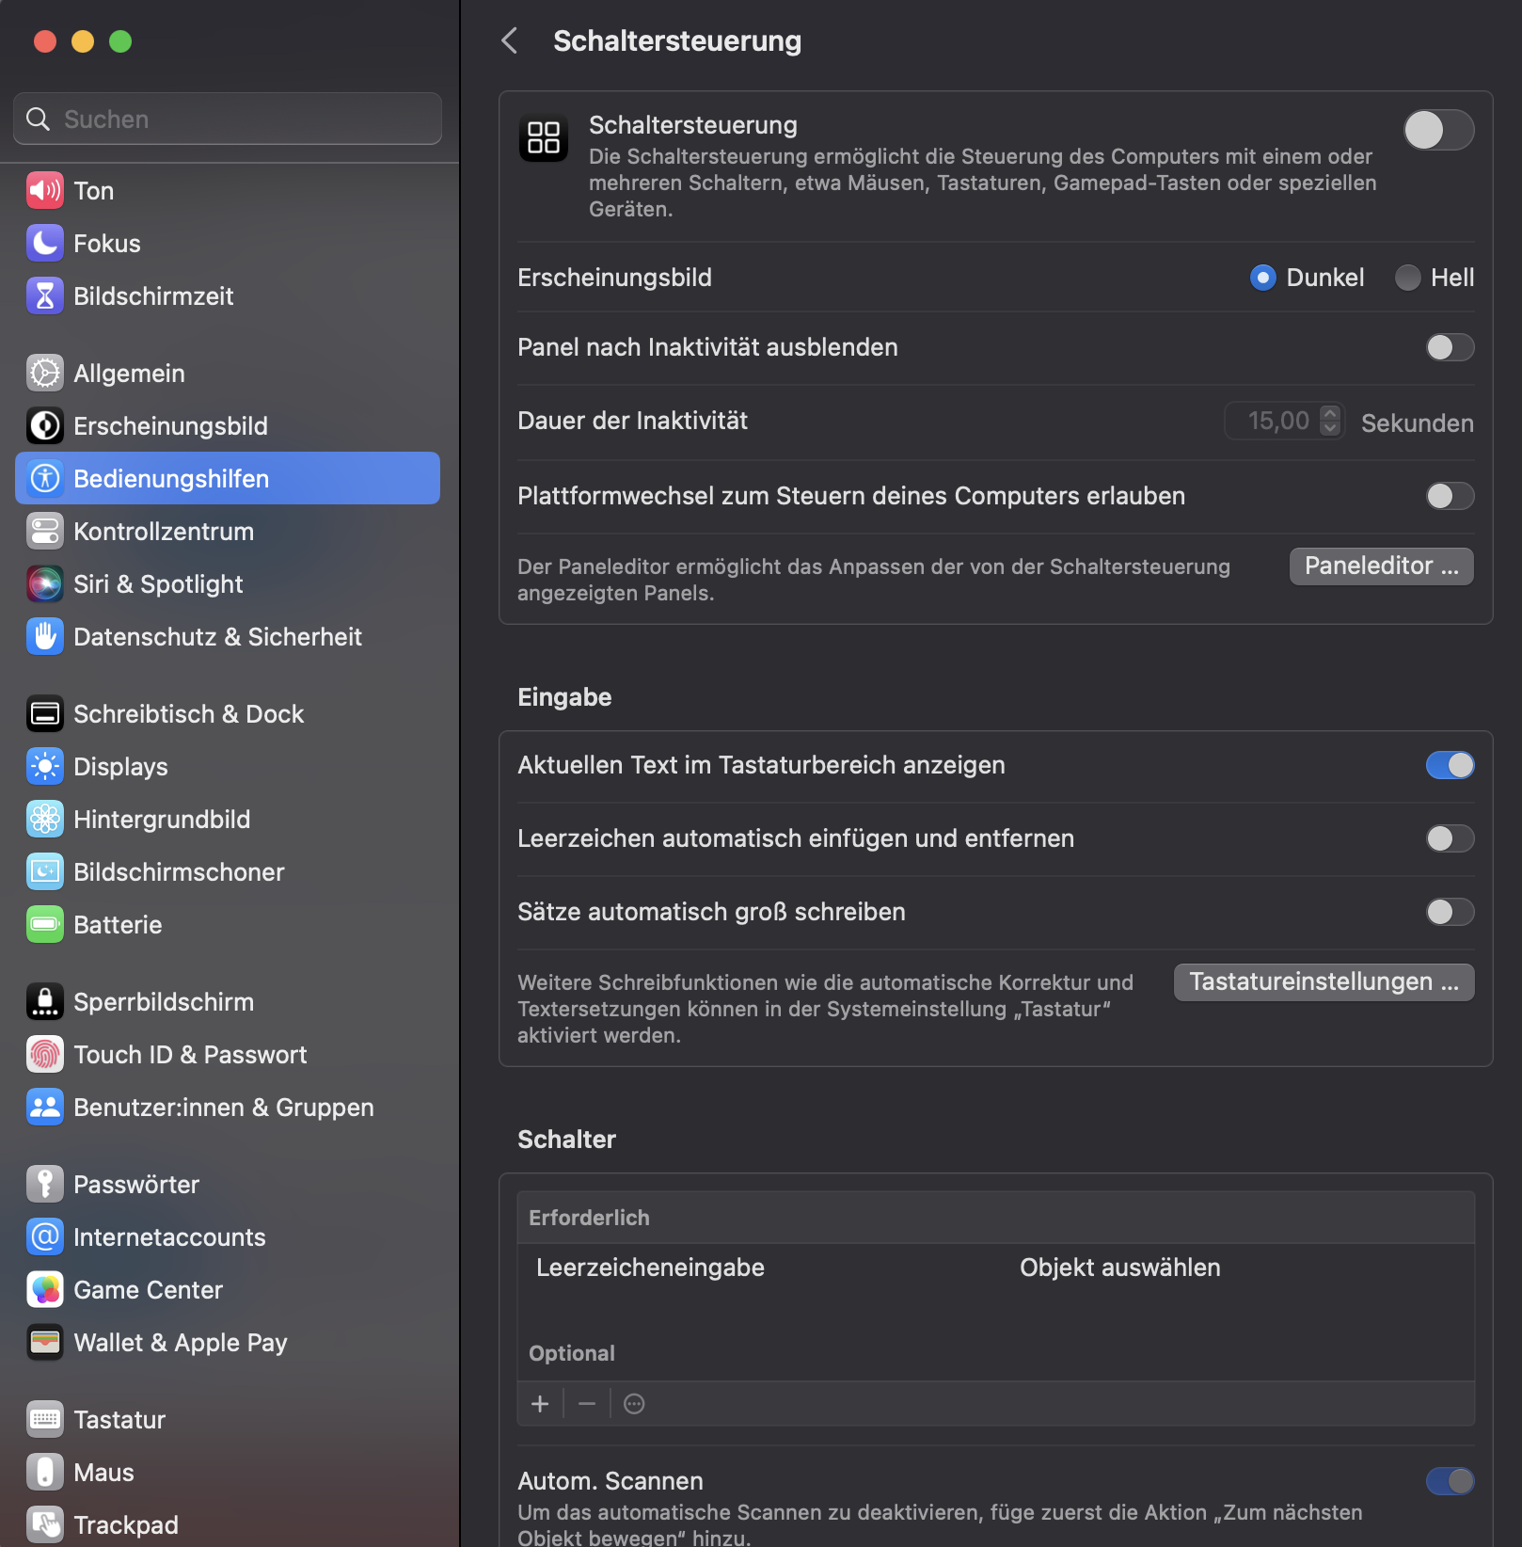Click the Suchen search field

tap(228, 120)
